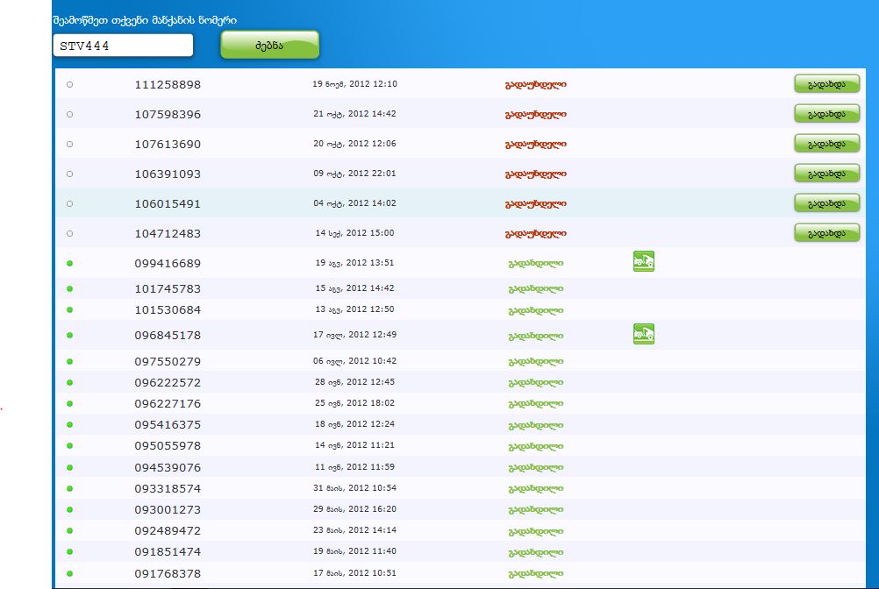Click pay button for fine 111258898
Viewport: 879px width, 589px height.
(827, 84)
